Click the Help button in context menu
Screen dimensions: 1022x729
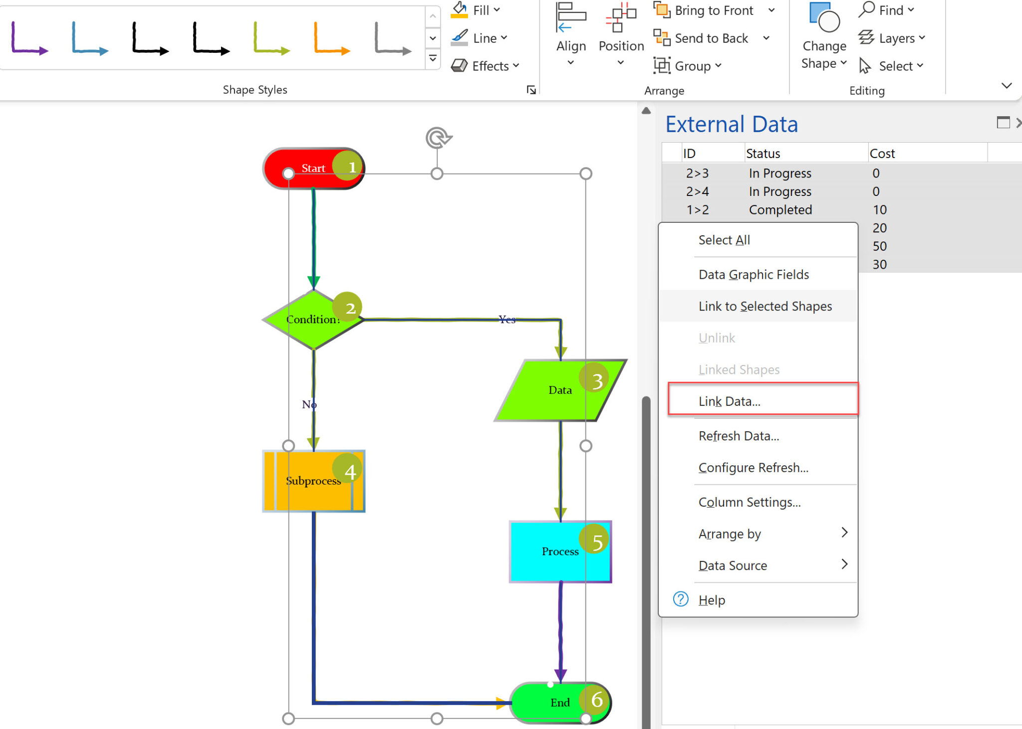[710, 600]
